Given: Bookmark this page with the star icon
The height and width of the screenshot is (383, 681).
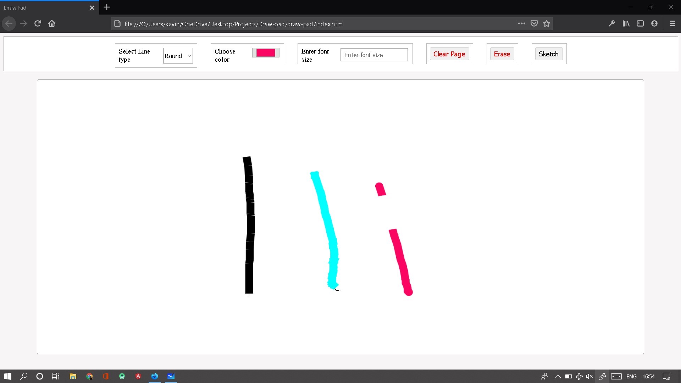Looking at the screenshot, I should pyautogui.click(x=547, y=23).
